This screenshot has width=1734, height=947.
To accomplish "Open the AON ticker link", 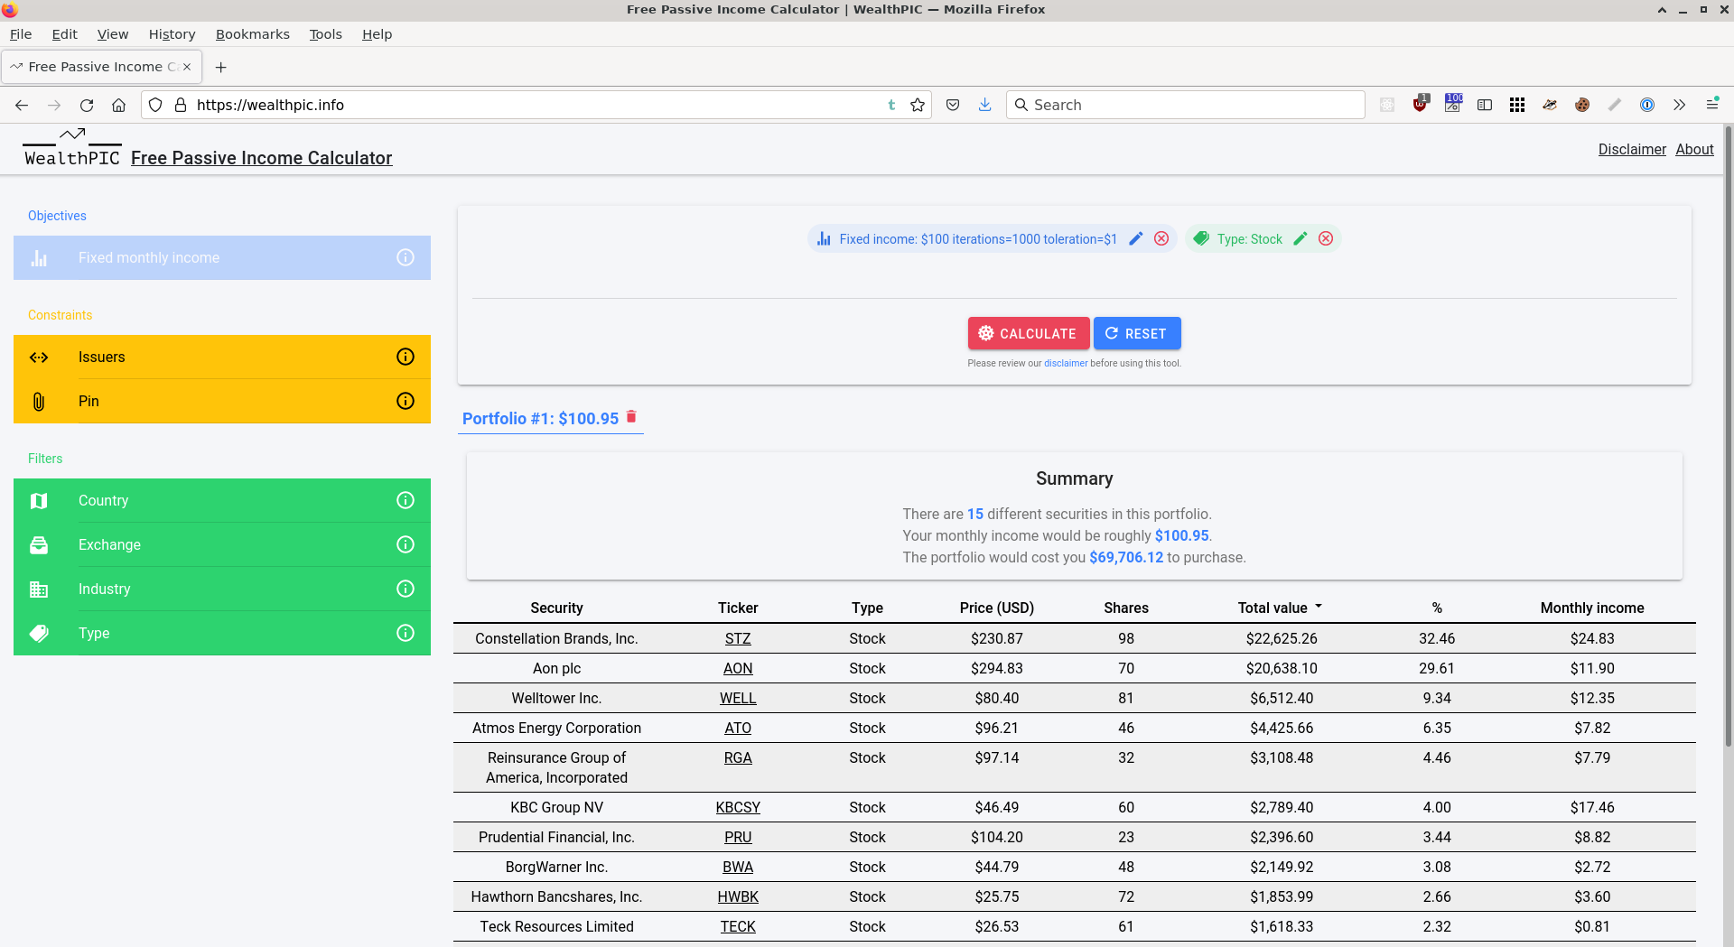I will click(738, 668).
